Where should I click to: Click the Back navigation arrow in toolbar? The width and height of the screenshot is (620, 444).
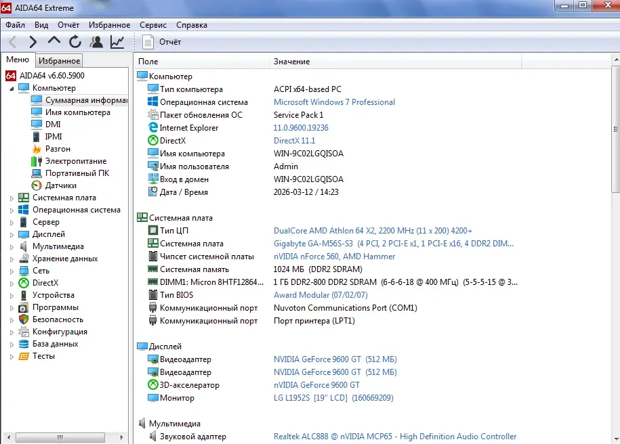12,42
